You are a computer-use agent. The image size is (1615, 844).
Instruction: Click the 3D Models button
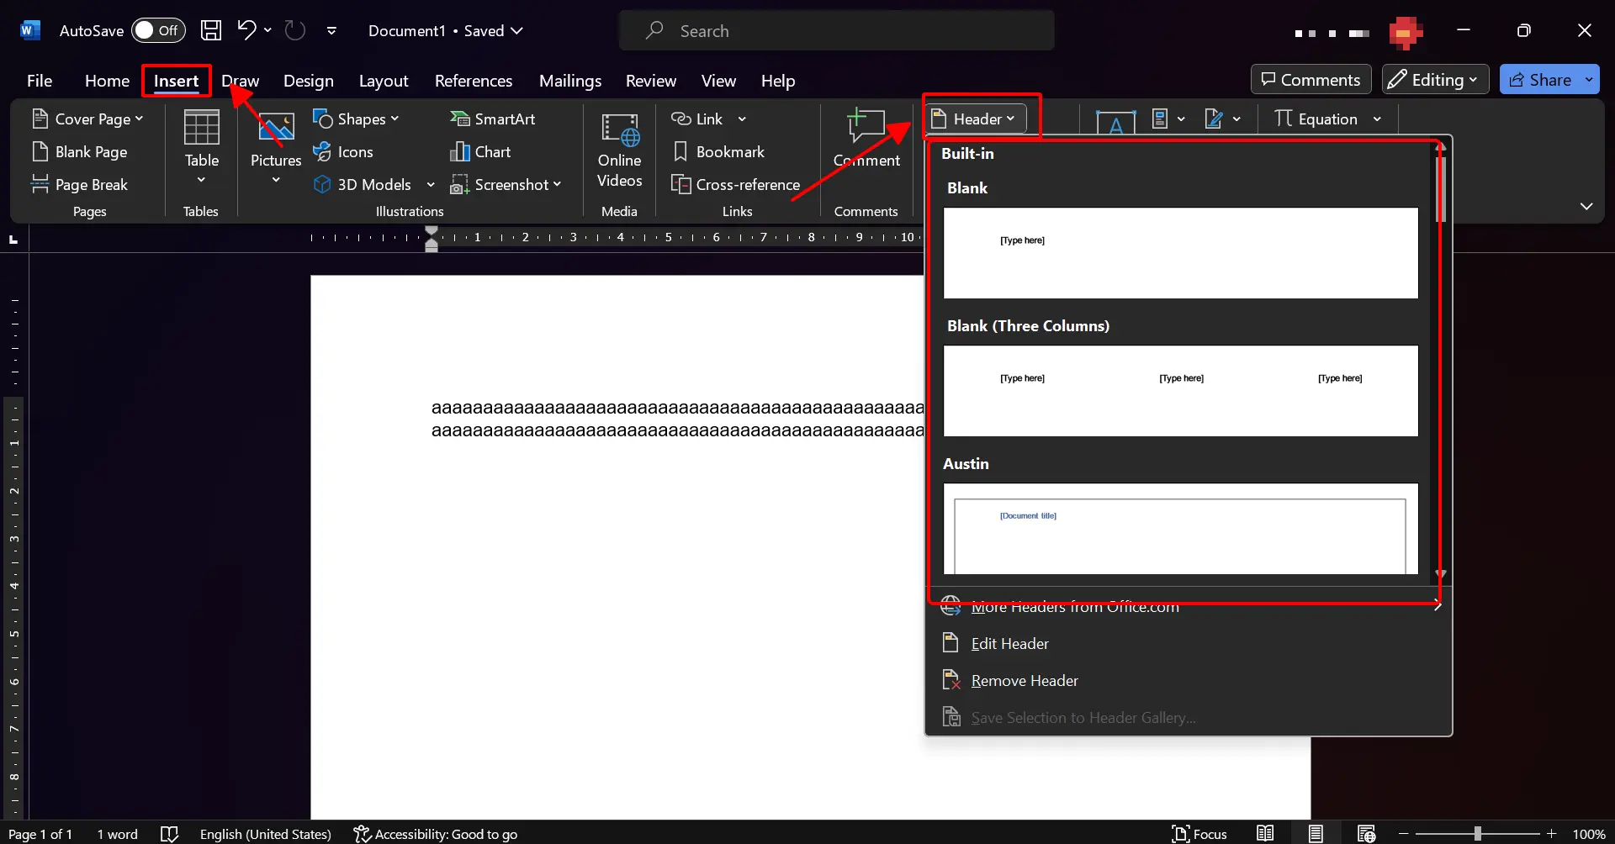[x=363, y=184]
